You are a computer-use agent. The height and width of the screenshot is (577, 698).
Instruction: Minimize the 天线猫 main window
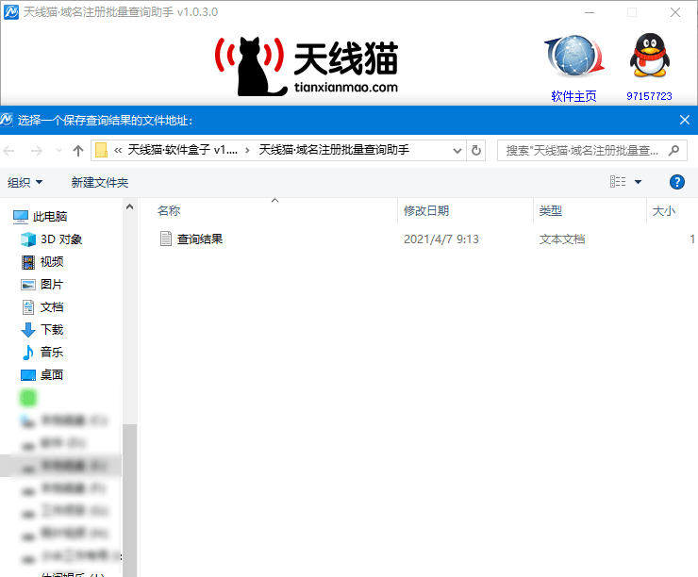click(590, 12)
